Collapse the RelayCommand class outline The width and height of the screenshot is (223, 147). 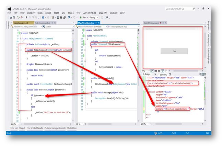tap(21, 39)
